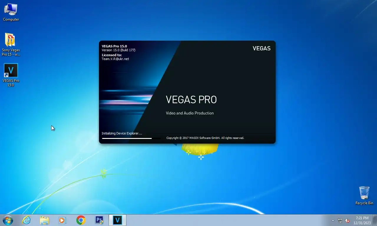Viewport: 377px width, 226px height.
Task: Click the 'Video and Audio Production' subtitle
Action: [190, 113]
